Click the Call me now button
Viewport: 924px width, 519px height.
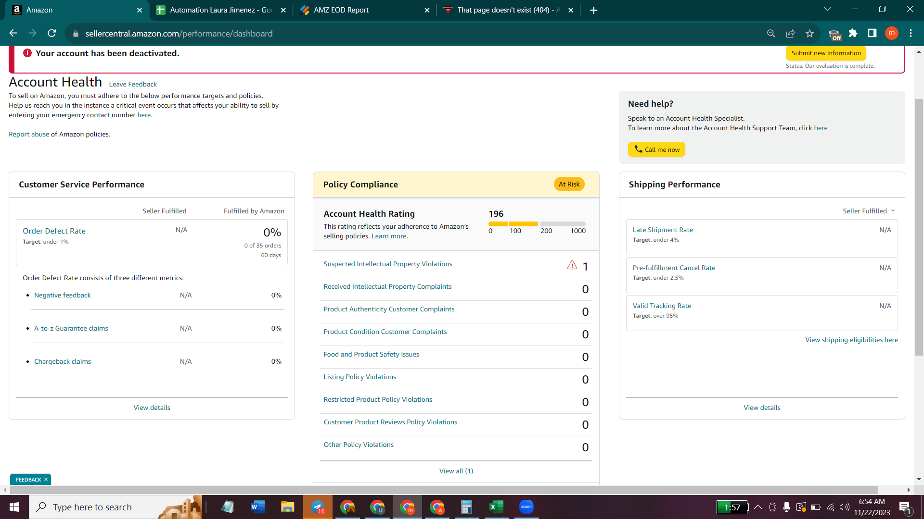656,149
